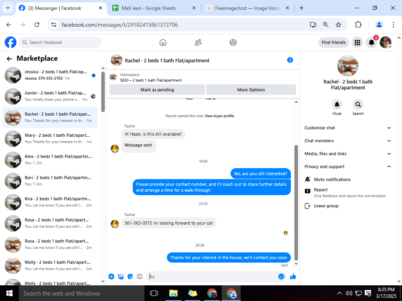
Task: Expand Customise chat section
Action: tap(348, 128)
